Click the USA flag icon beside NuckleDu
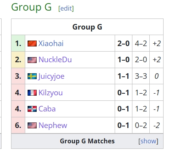 32,60
